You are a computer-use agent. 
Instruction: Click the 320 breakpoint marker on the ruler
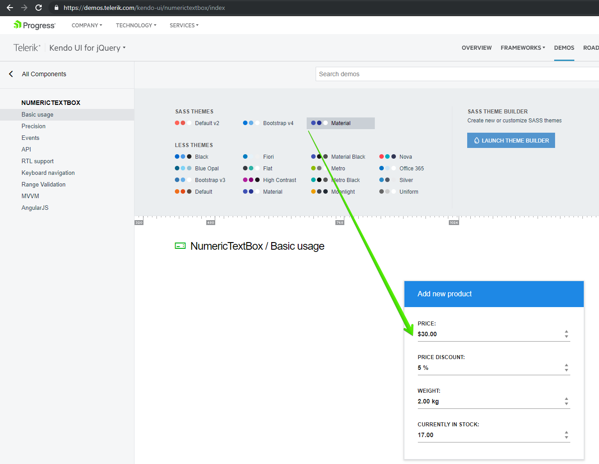pos(139,222)
